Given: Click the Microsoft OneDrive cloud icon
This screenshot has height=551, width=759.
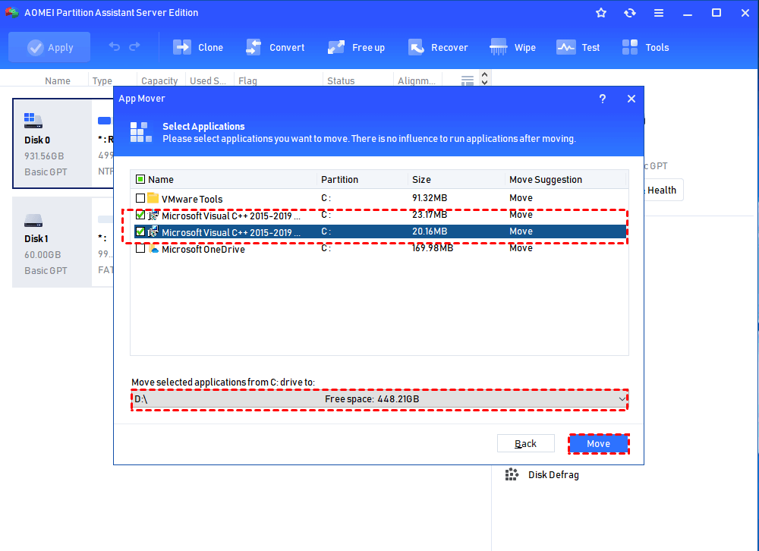Looking at the screenshot, I should 153,249.
